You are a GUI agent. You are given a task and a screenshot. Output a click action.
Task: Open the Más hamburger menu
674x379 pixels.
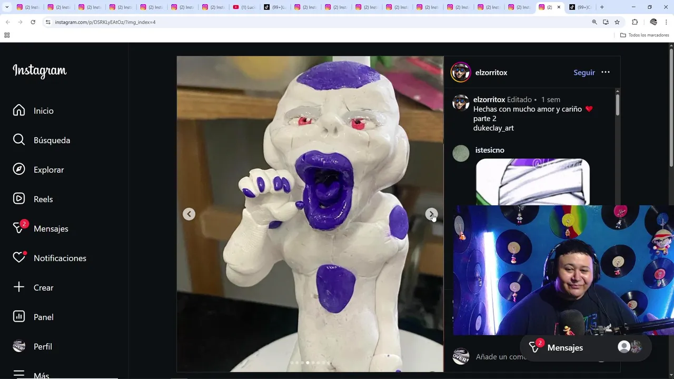[19, 375]
